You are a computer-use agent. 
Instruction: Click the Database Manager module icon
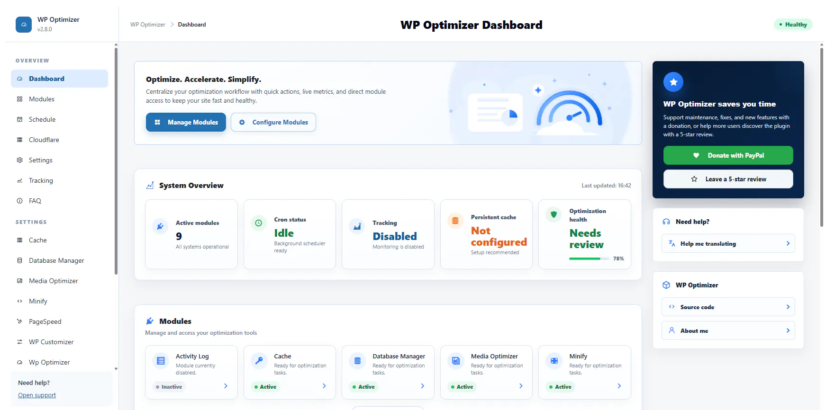[357, 361]
